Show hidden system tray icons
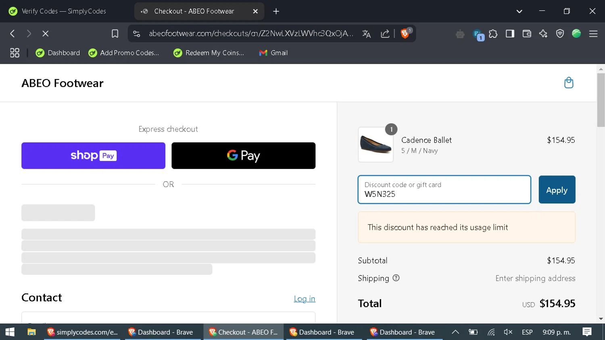 [455, 332]
